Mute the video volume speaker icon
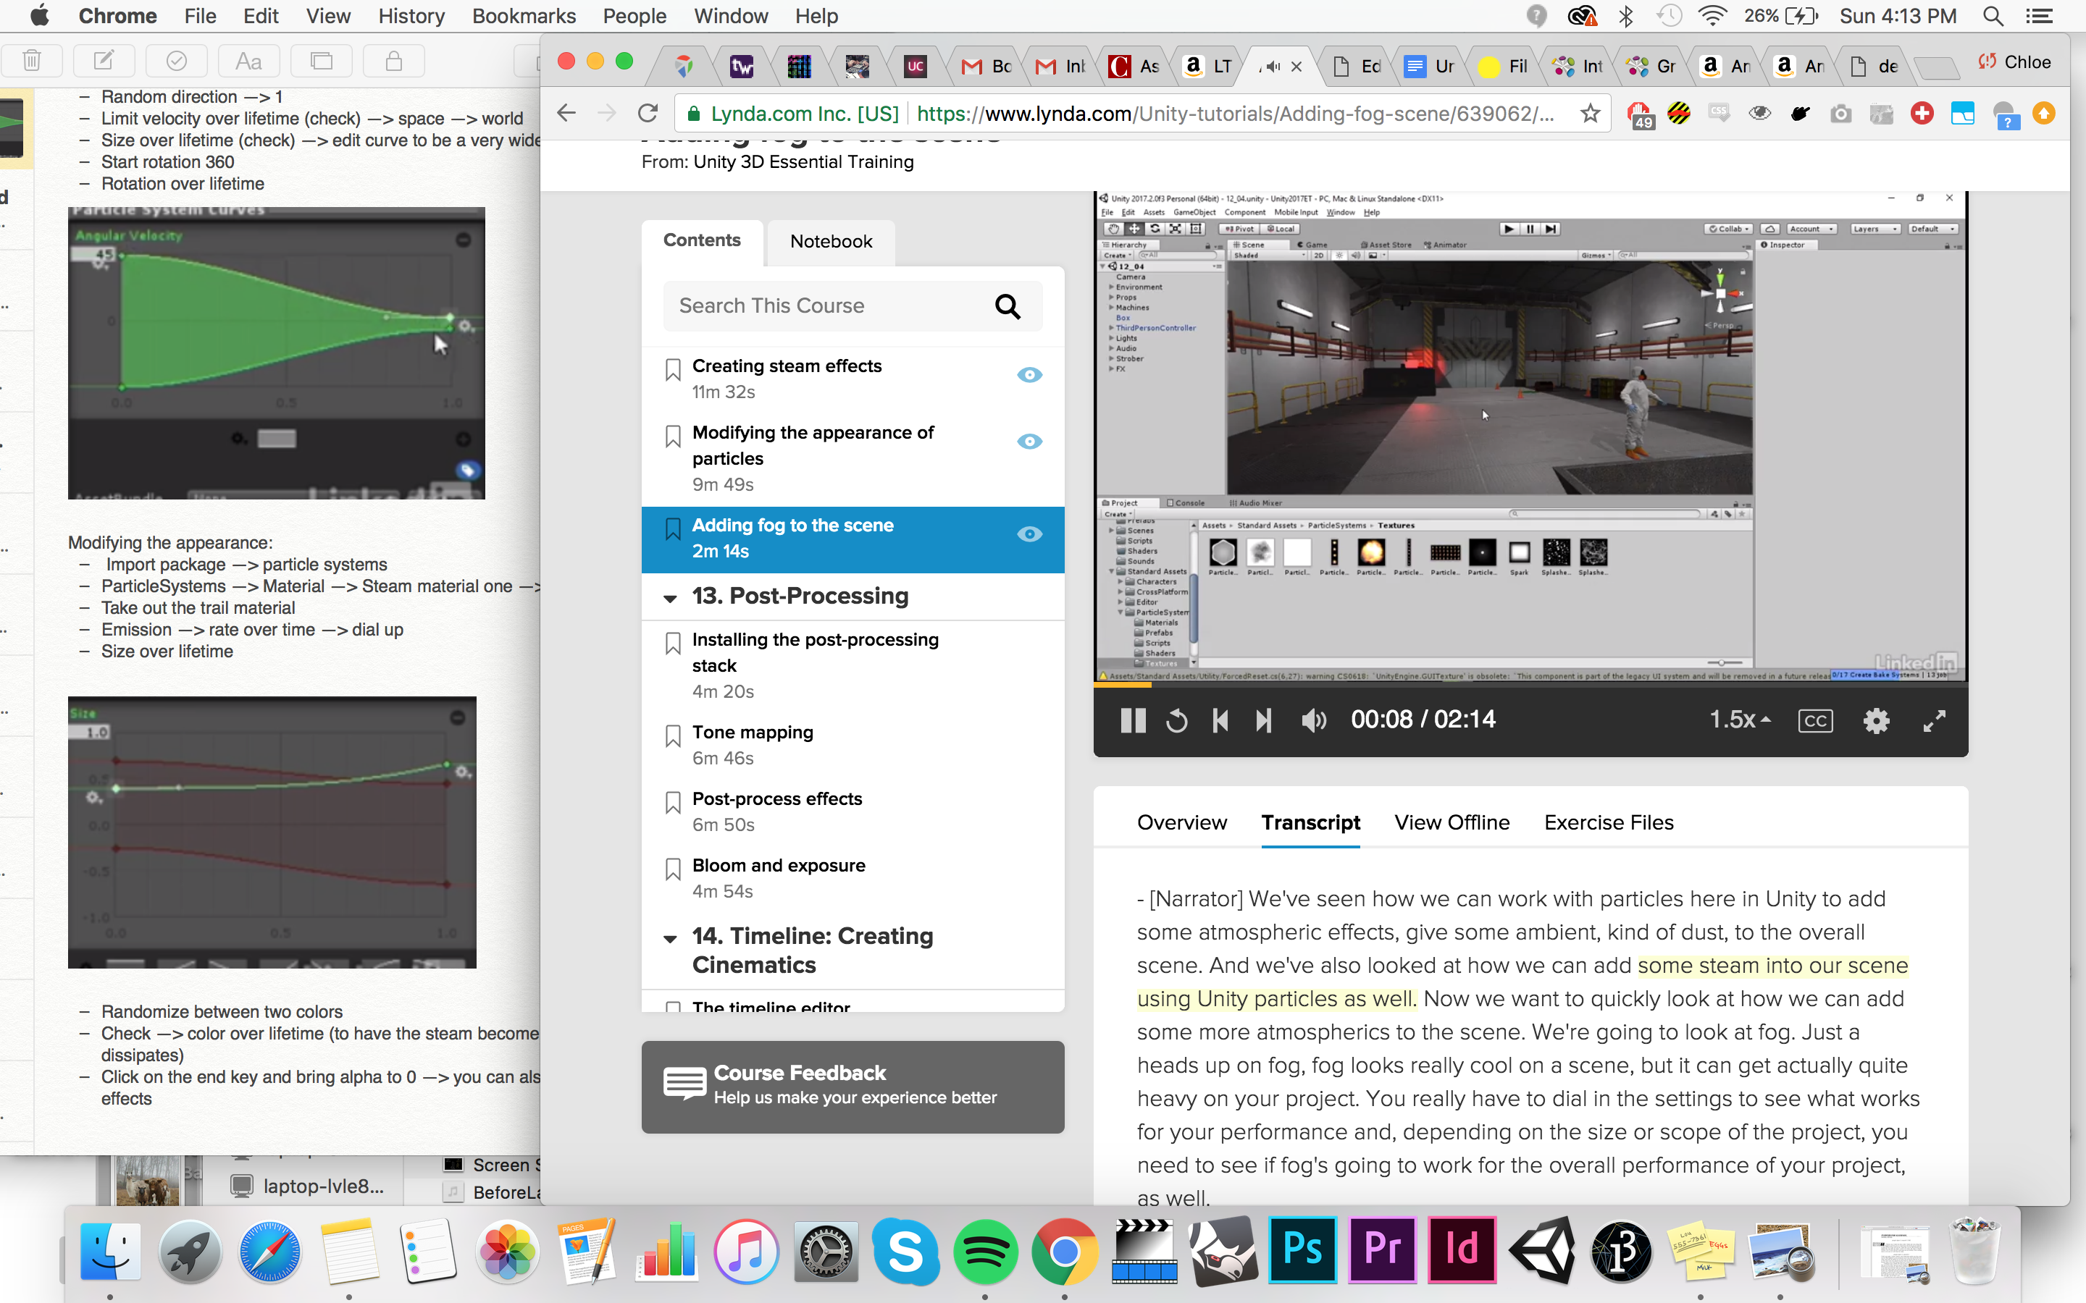The width and height of the screenshot is (2086, 1303). [x=1312, y=720]
